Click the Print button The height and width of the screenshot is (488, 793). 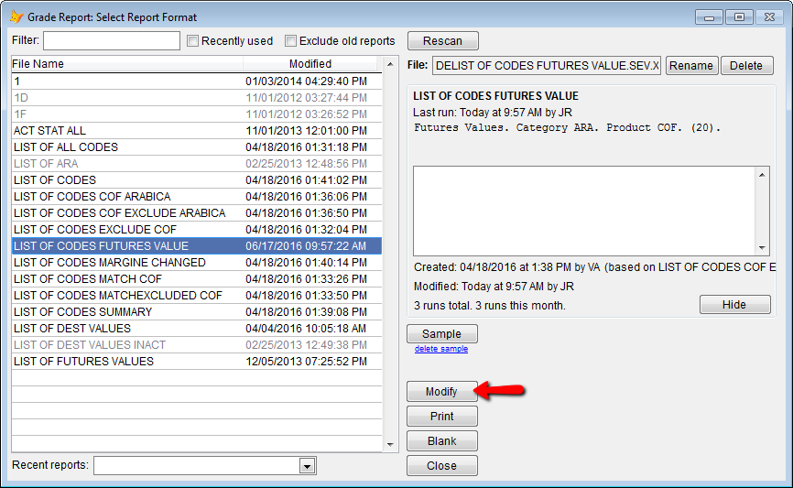(x=442, y=417)
